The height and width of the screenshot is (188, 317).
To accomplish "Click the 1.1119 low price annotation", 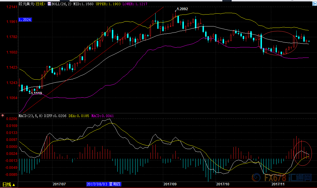I will pos(36,93).
